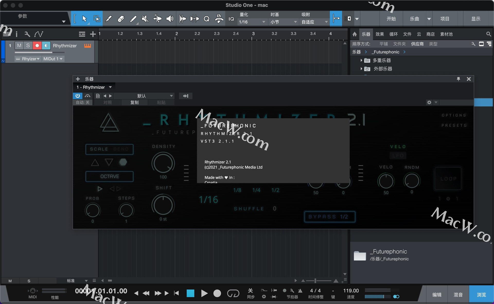Open the MIDut 1 output dropdown
Viewport: 494px width, 304px height.
[53, 59]
